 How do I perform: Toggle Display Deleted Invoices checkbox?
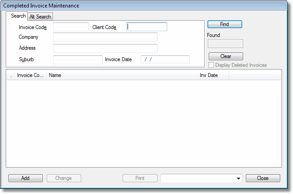(211, 65)
